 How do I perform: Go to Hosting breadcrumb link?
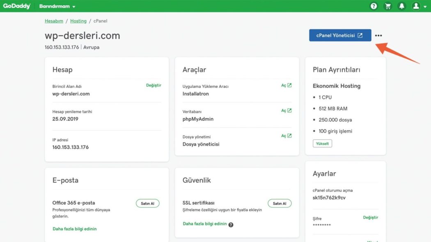(78, 21)
